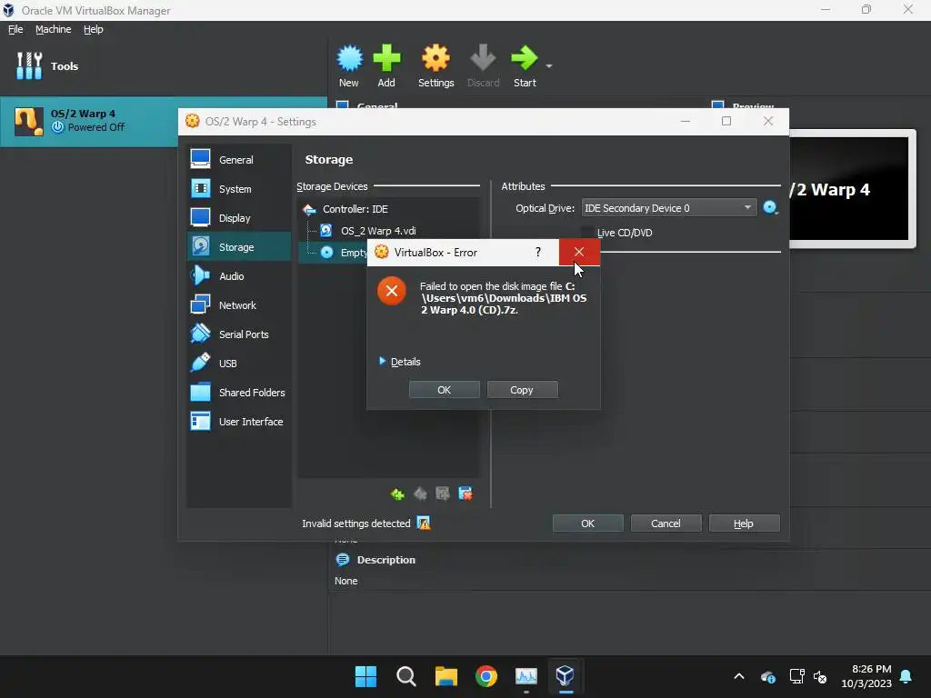Click the invalid settings warning icon
The width and height of the screenshot is (931, 698).
[x=424, y=523]
